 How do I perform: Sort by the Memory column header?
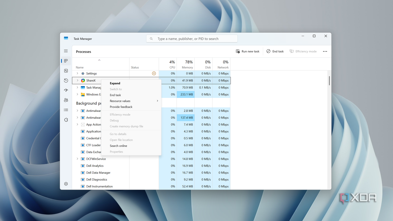[186, 64]
